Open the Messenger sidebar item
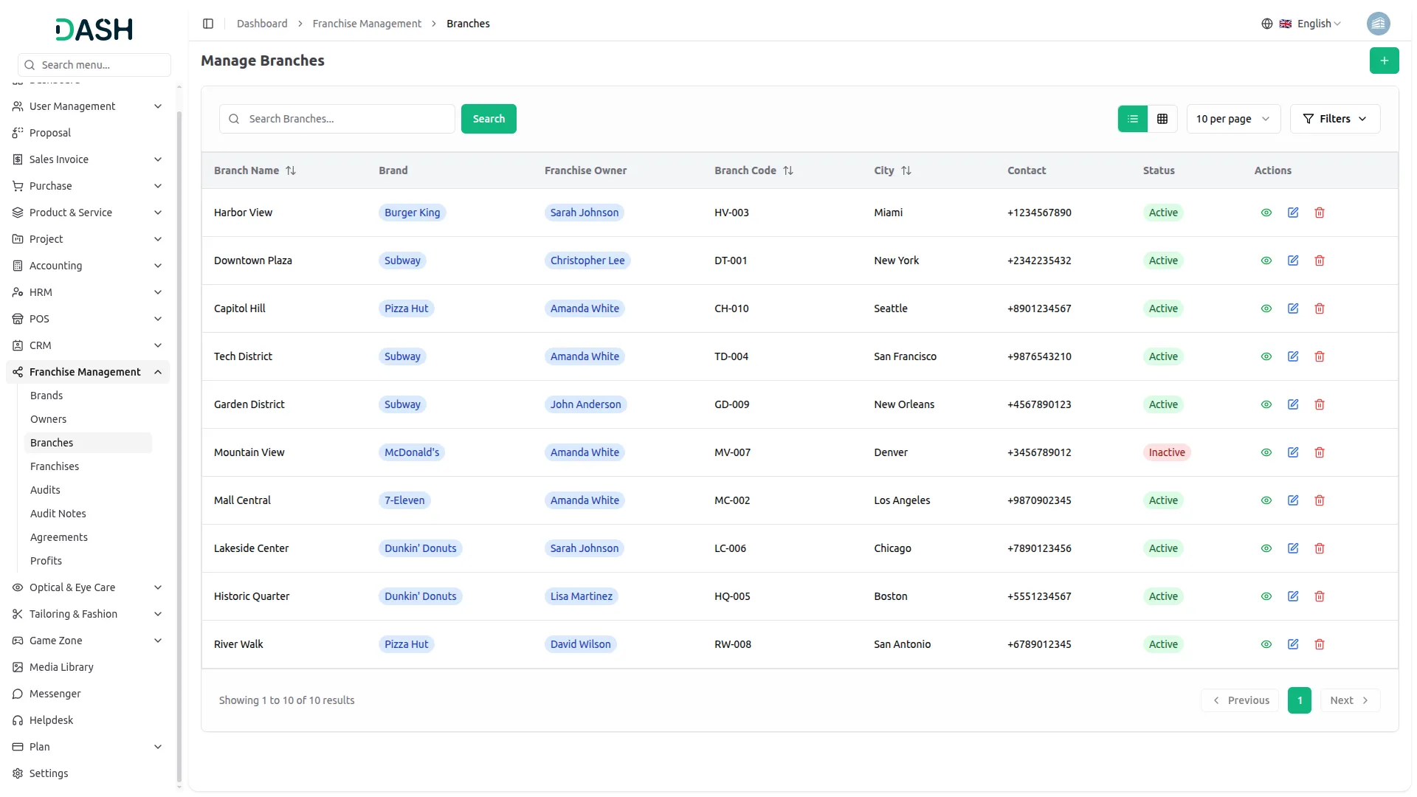Screen dimensions: 1417x797 click(87, 694)
